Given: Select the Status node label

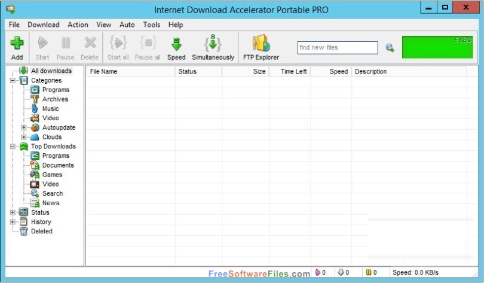Looking at the screenshot, I should tap(40, 212).
